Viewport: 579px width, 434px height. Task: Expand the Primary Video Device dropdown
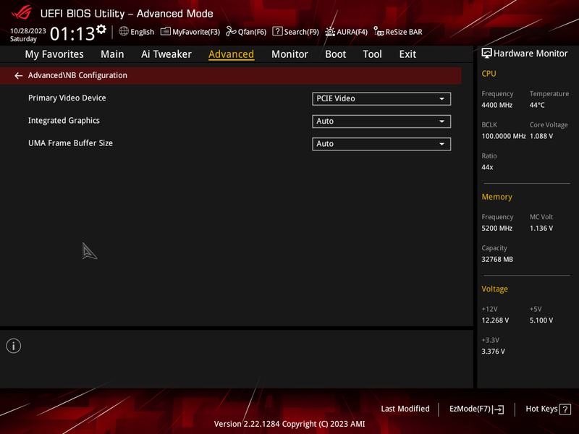pyautogui.click(x=381, y=99)
